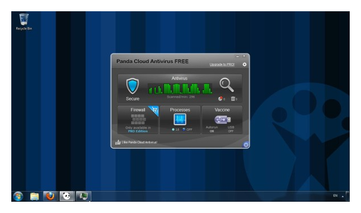This screenshot has height=213, width=361.
Task: Open the quarantine recycle bin icon
Action: 233,99
